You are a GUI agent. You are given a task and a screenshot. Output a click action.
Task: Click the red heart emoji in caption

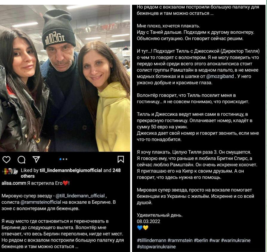click(x=65, y=183)
